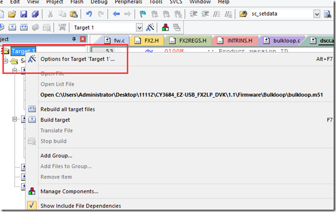
Task: Switch to the bulkloop.c tab
Action: tap(282, 41)
